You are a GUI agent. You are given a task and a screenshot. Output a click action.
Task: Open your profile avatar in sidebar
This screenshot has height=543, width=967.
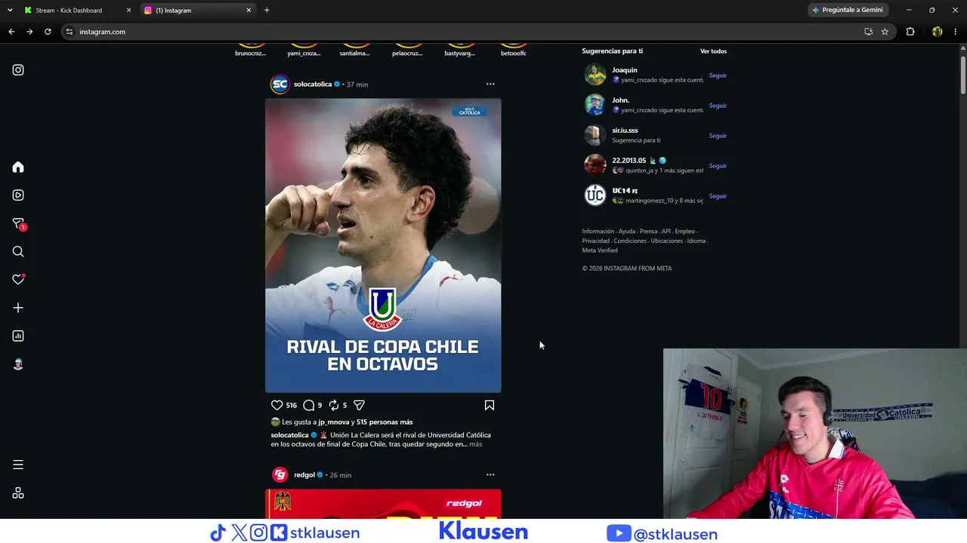[x=18, y=364]
